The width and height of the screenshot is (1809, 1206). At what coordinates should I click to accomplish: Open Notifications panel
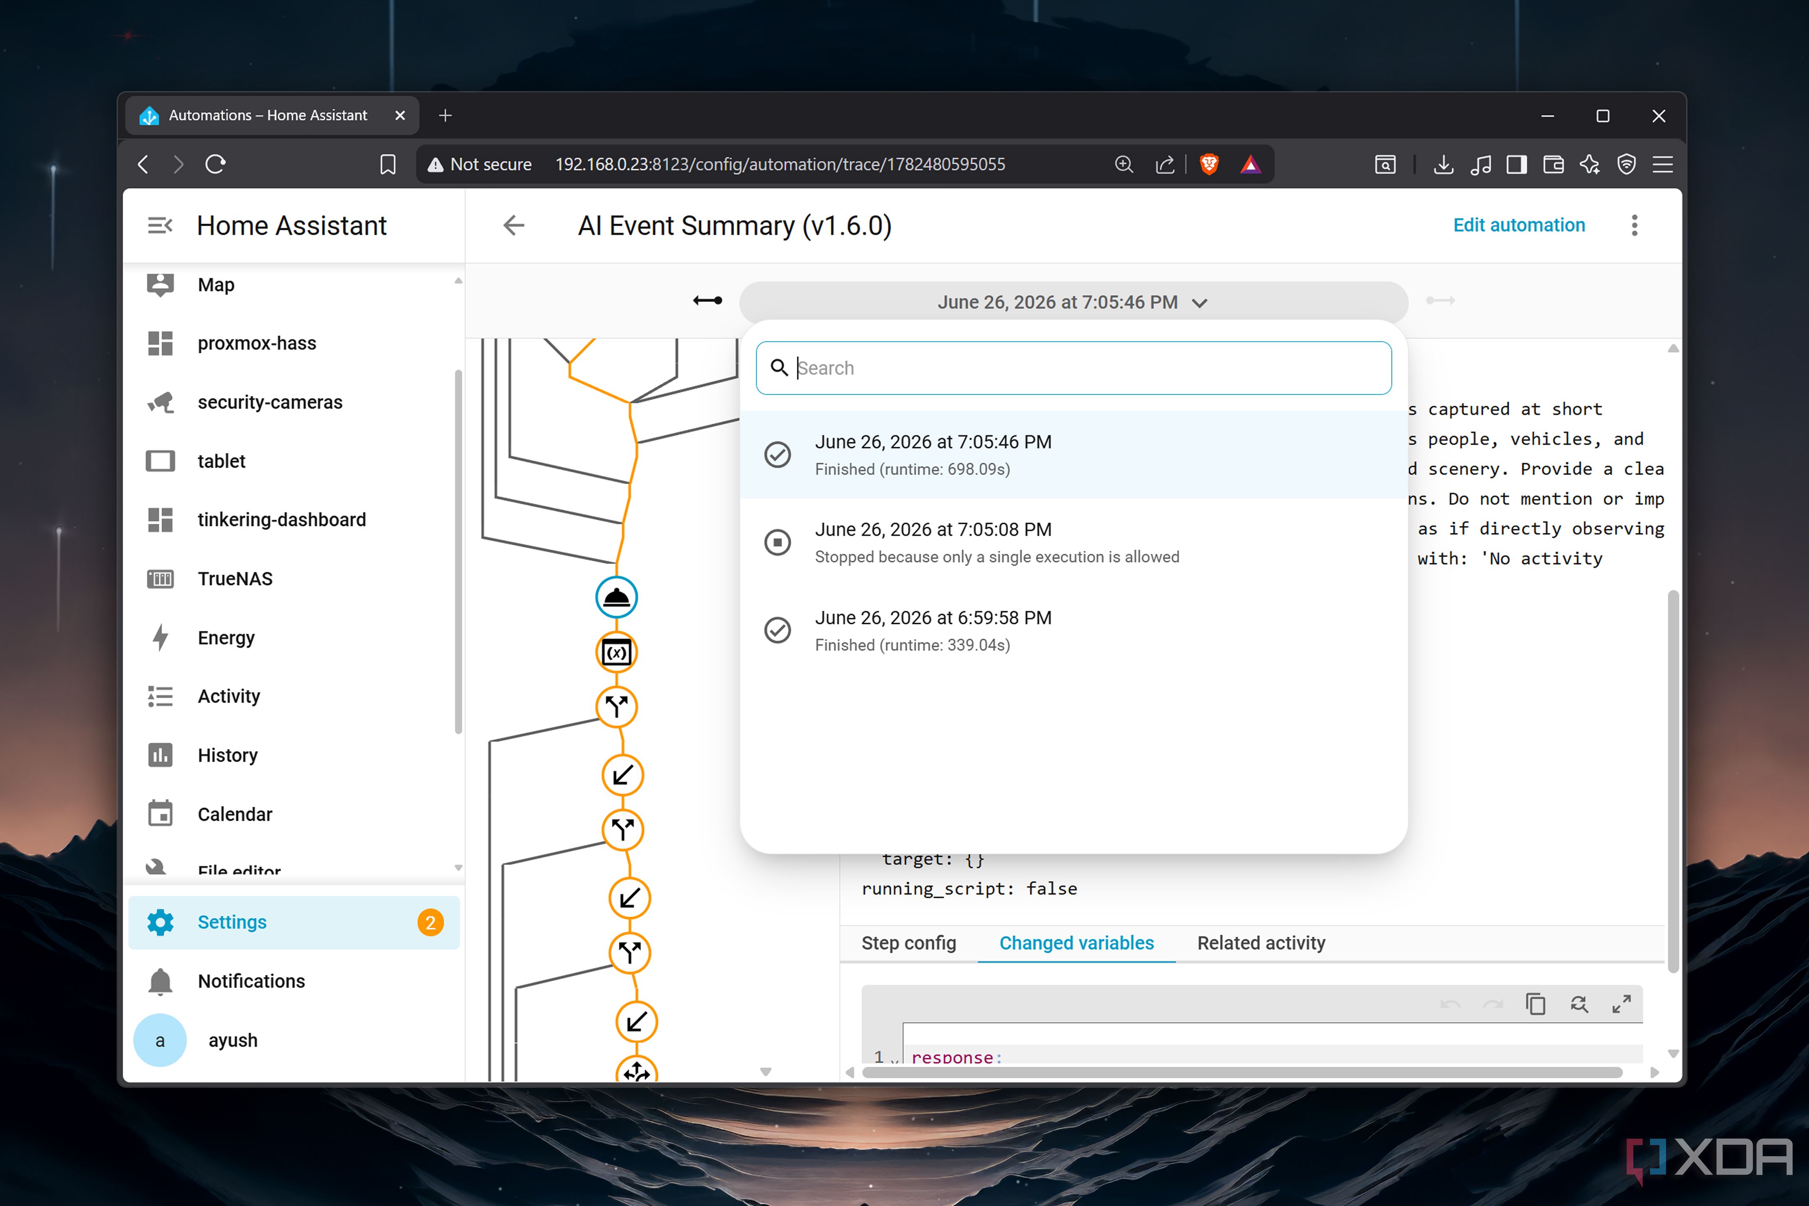click(x=294, y=982)
